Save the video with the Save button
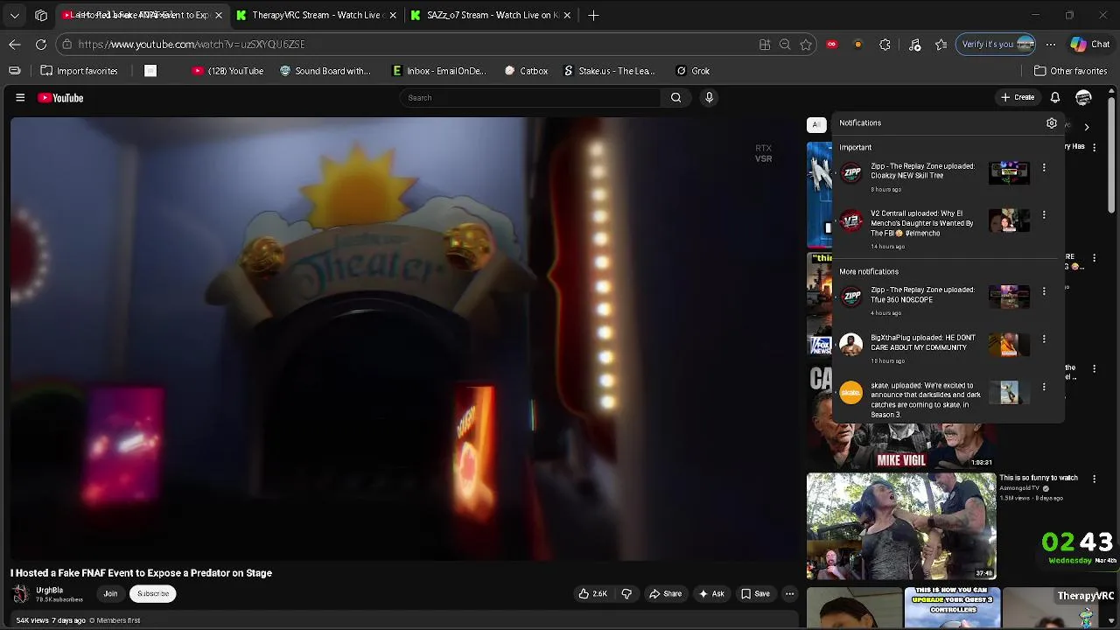Image resolution: width=1120 pixels, height=630 pixels. tap(755, 594)
